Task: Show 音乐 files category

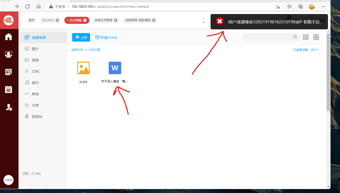Action: coord(43,83)
